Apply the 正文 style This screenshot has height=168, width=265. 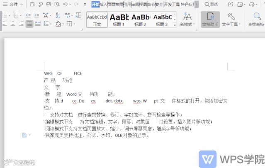[97, 19]
